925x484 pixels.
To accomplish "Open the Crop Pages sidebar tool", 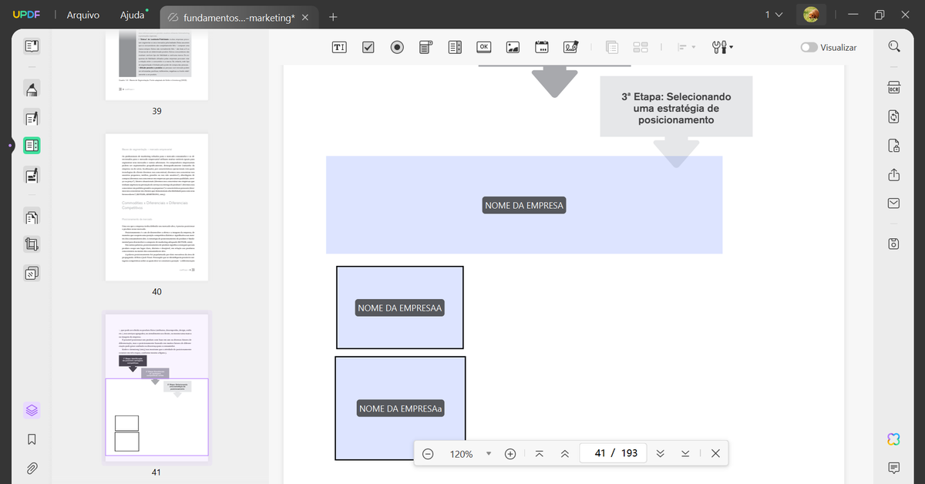I will [x=32, y=245].
